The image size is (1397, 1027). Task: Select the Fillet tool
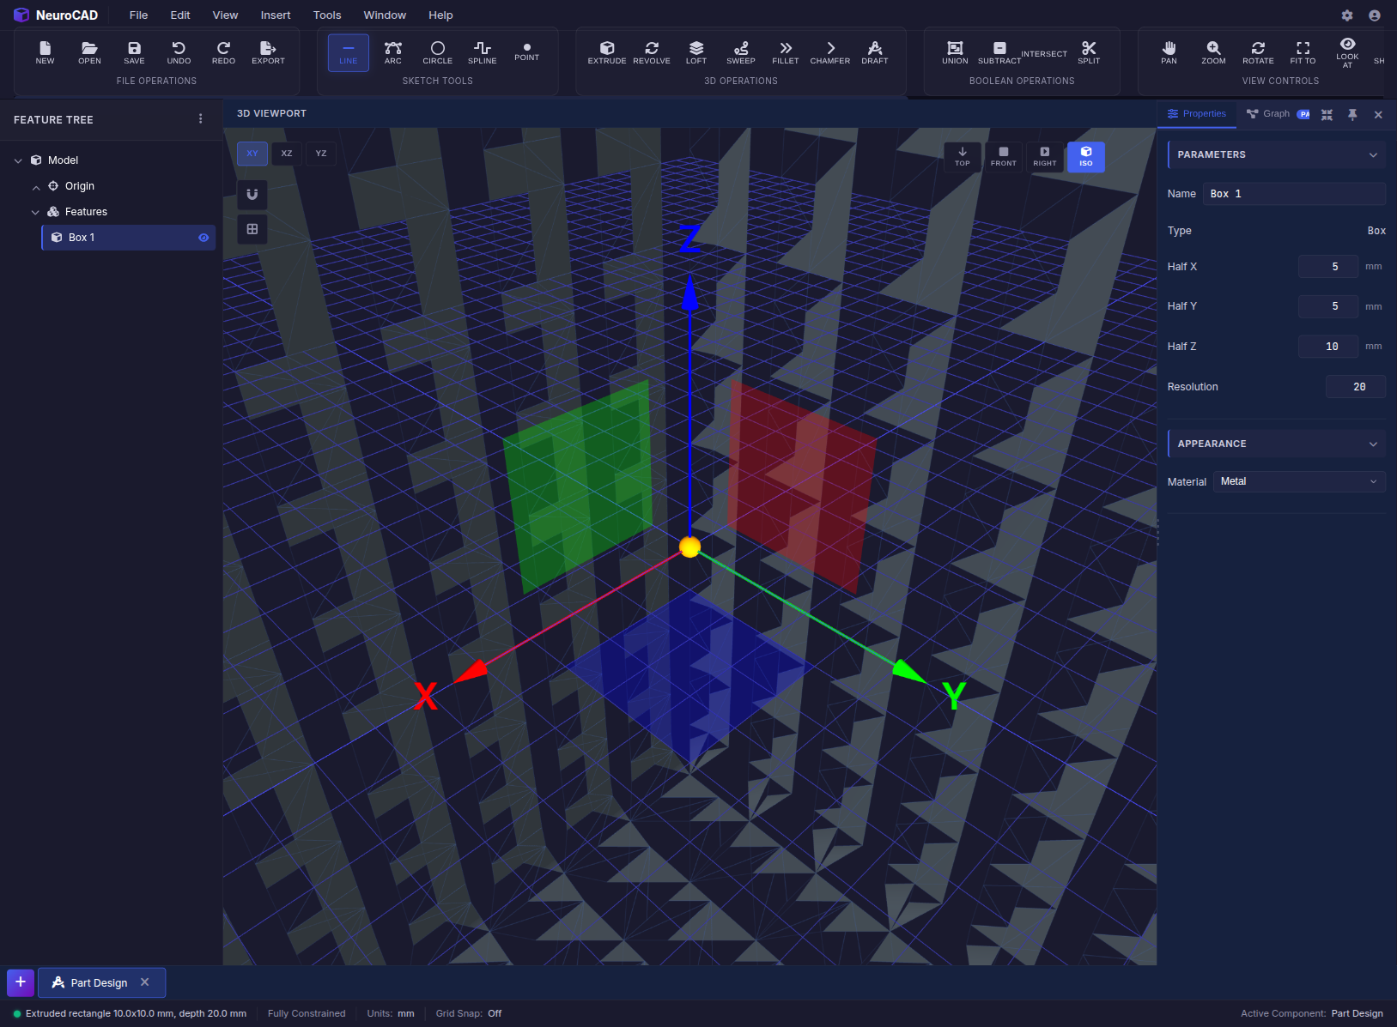[785, 52]
